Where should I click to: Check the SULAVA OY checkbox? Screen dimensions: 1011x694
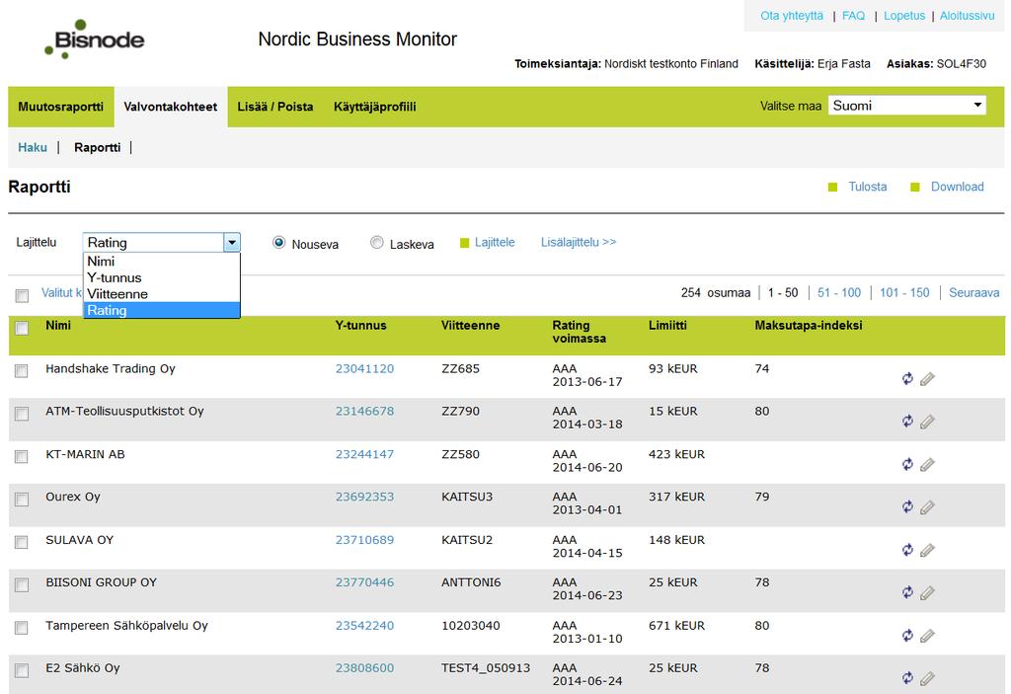[22, 542]
